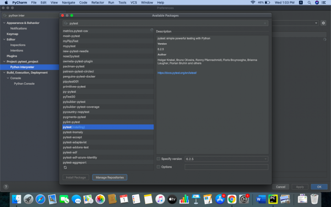
Task: Open the Refactor menu
Action: (98, 3)
